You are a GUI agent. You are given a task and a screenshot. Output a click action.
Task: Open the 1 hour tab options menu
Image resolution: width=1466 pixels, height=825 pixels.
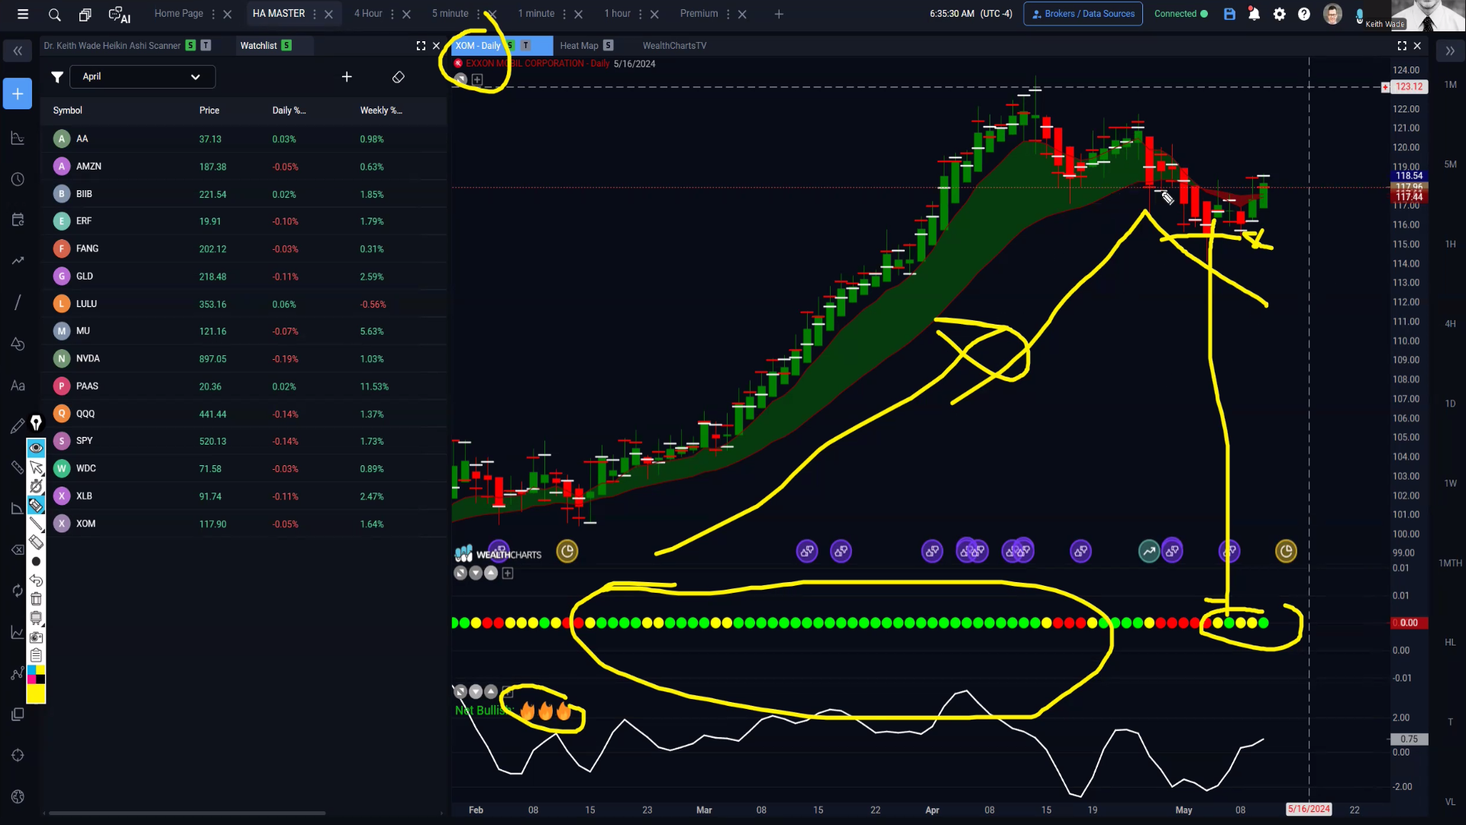(641, 14)
